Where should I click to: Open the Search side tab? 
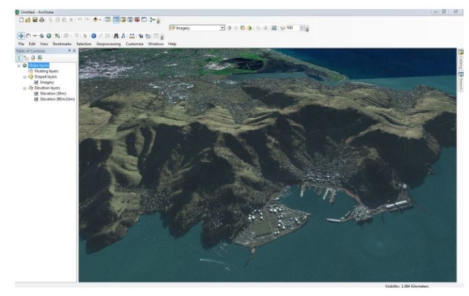(461, 81)
